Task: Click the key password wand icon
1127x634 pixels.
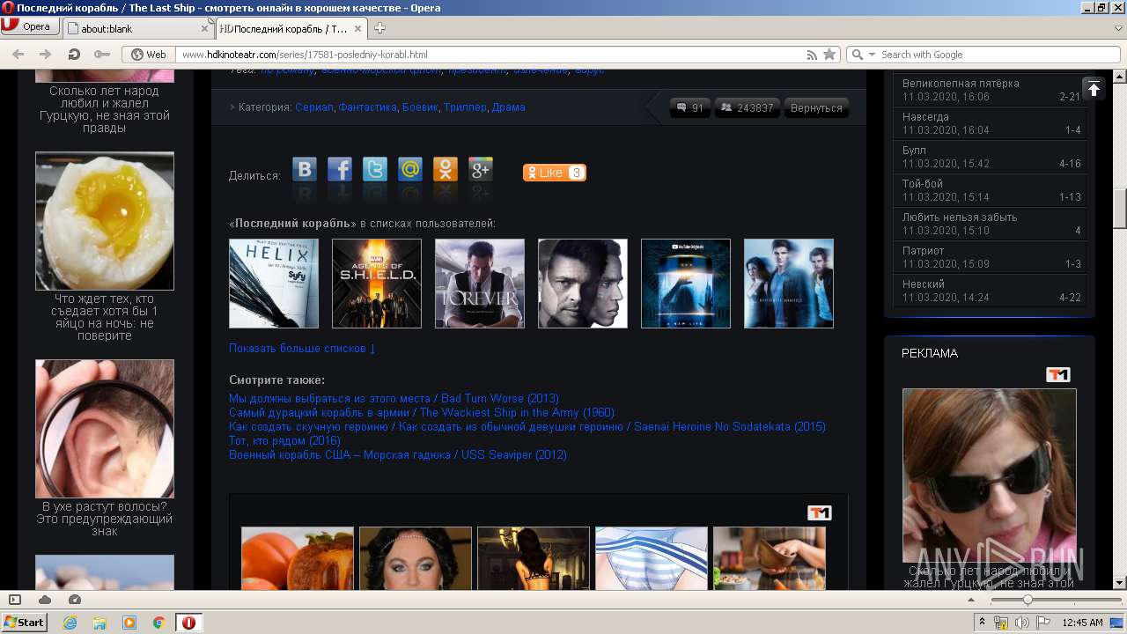Action: point(102,54)
